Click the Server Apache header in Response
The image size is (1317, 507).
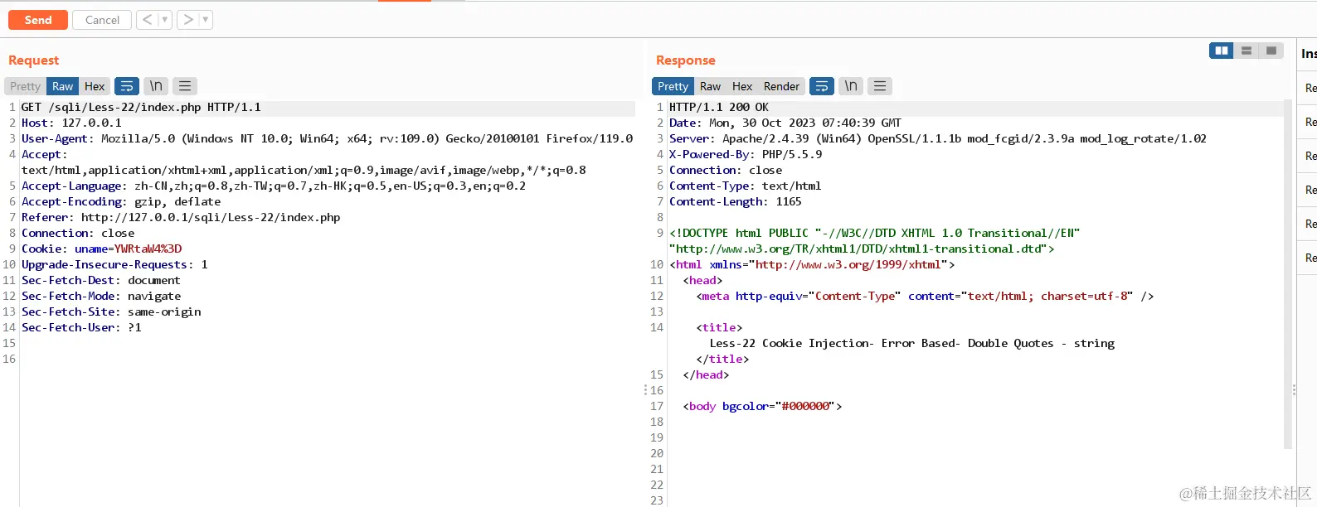click(x=938, y=138)
